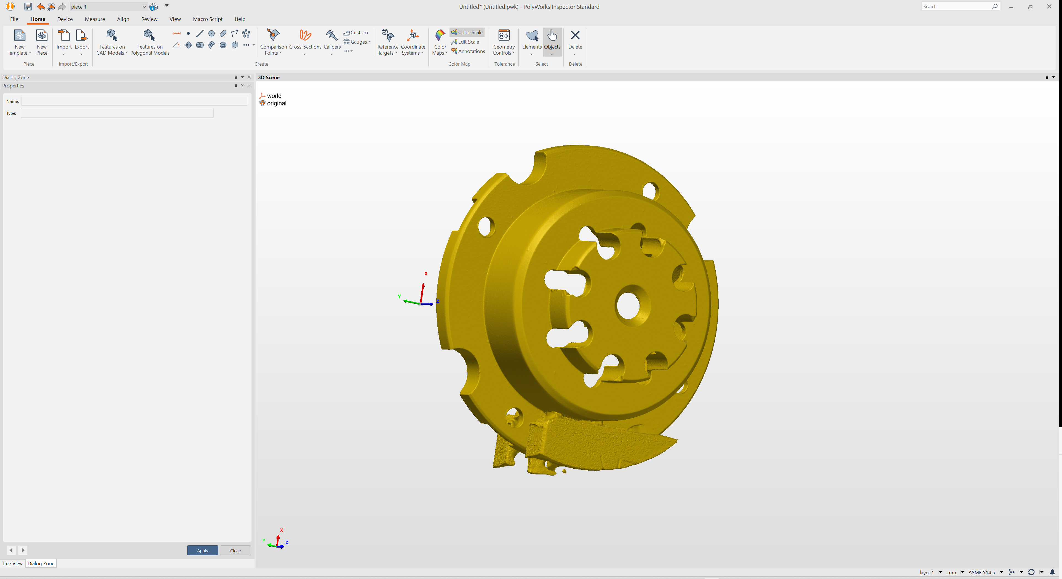The image size is (1062, 579).
Task: Type a name in the Name field
Action: point(134,101)
